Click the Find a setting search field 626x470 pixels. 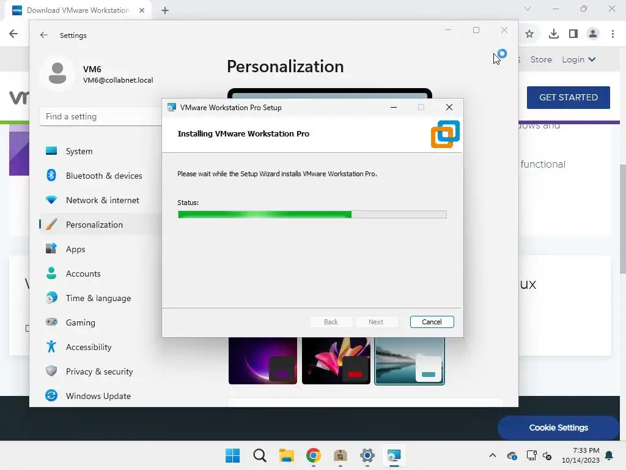coord(101,116)
